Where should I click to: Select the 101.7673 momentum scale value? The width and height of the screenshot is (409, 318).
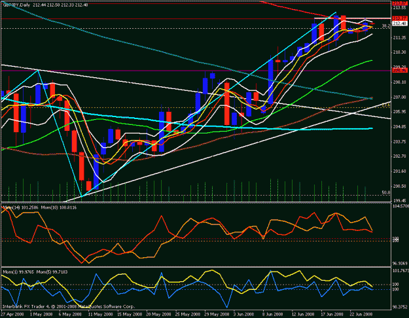point(400,271)
